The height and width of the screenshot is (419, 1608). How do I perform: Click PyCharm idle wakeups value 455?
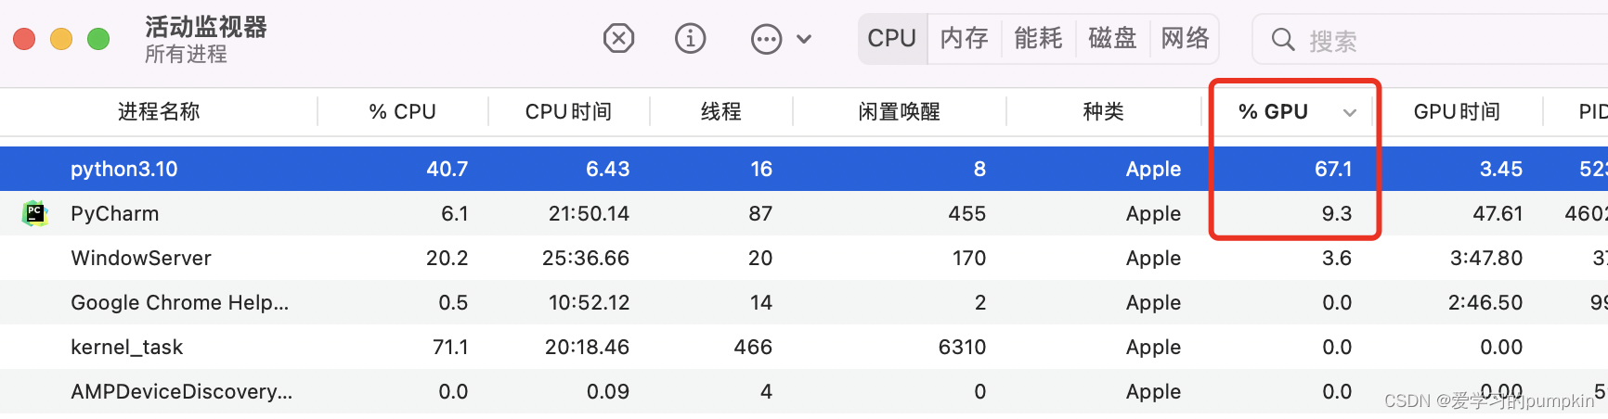pos(967,213)
